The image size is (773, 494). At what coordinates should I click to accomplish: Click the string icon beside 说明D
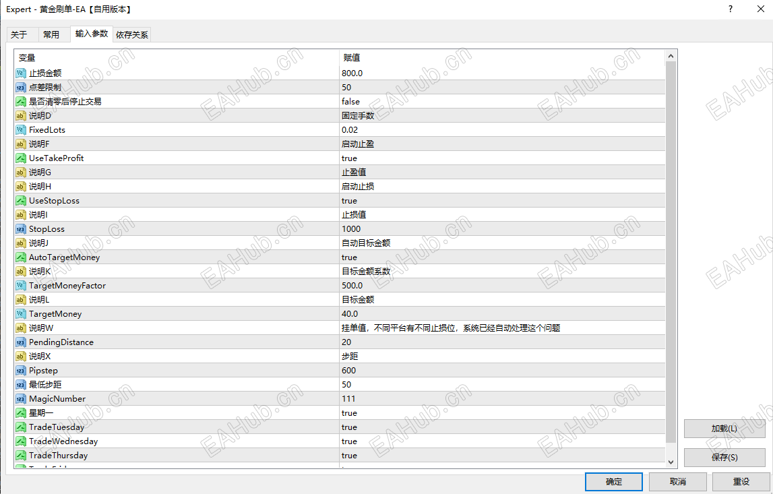[x=21, y=116]
